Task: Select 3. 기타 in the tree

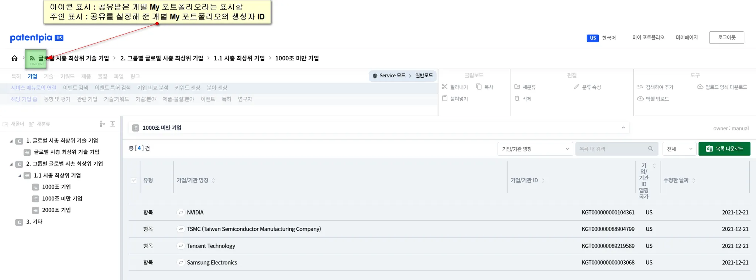Action: [x=34, y=222]
